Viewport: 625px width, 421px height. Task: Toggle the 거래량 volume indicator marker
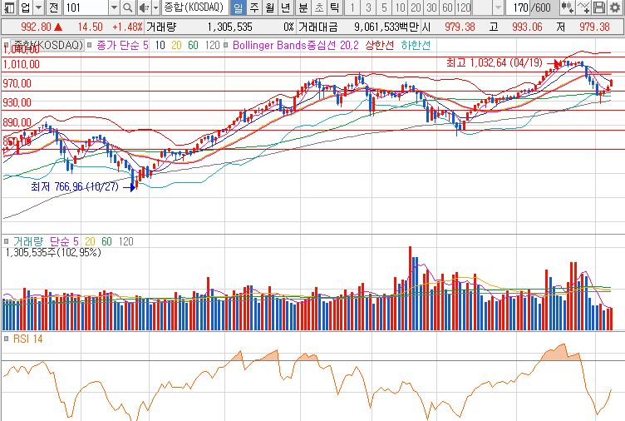coord(6,241)
